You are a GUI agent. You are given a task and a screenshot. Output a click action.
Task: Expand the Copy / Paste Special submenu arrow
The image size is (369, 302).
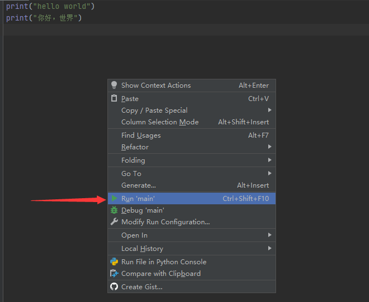click(x=270, y=110)
